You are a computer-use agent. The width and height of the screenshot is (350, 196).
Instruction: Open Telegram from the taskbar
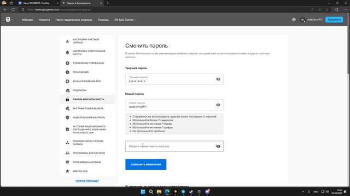183,192
